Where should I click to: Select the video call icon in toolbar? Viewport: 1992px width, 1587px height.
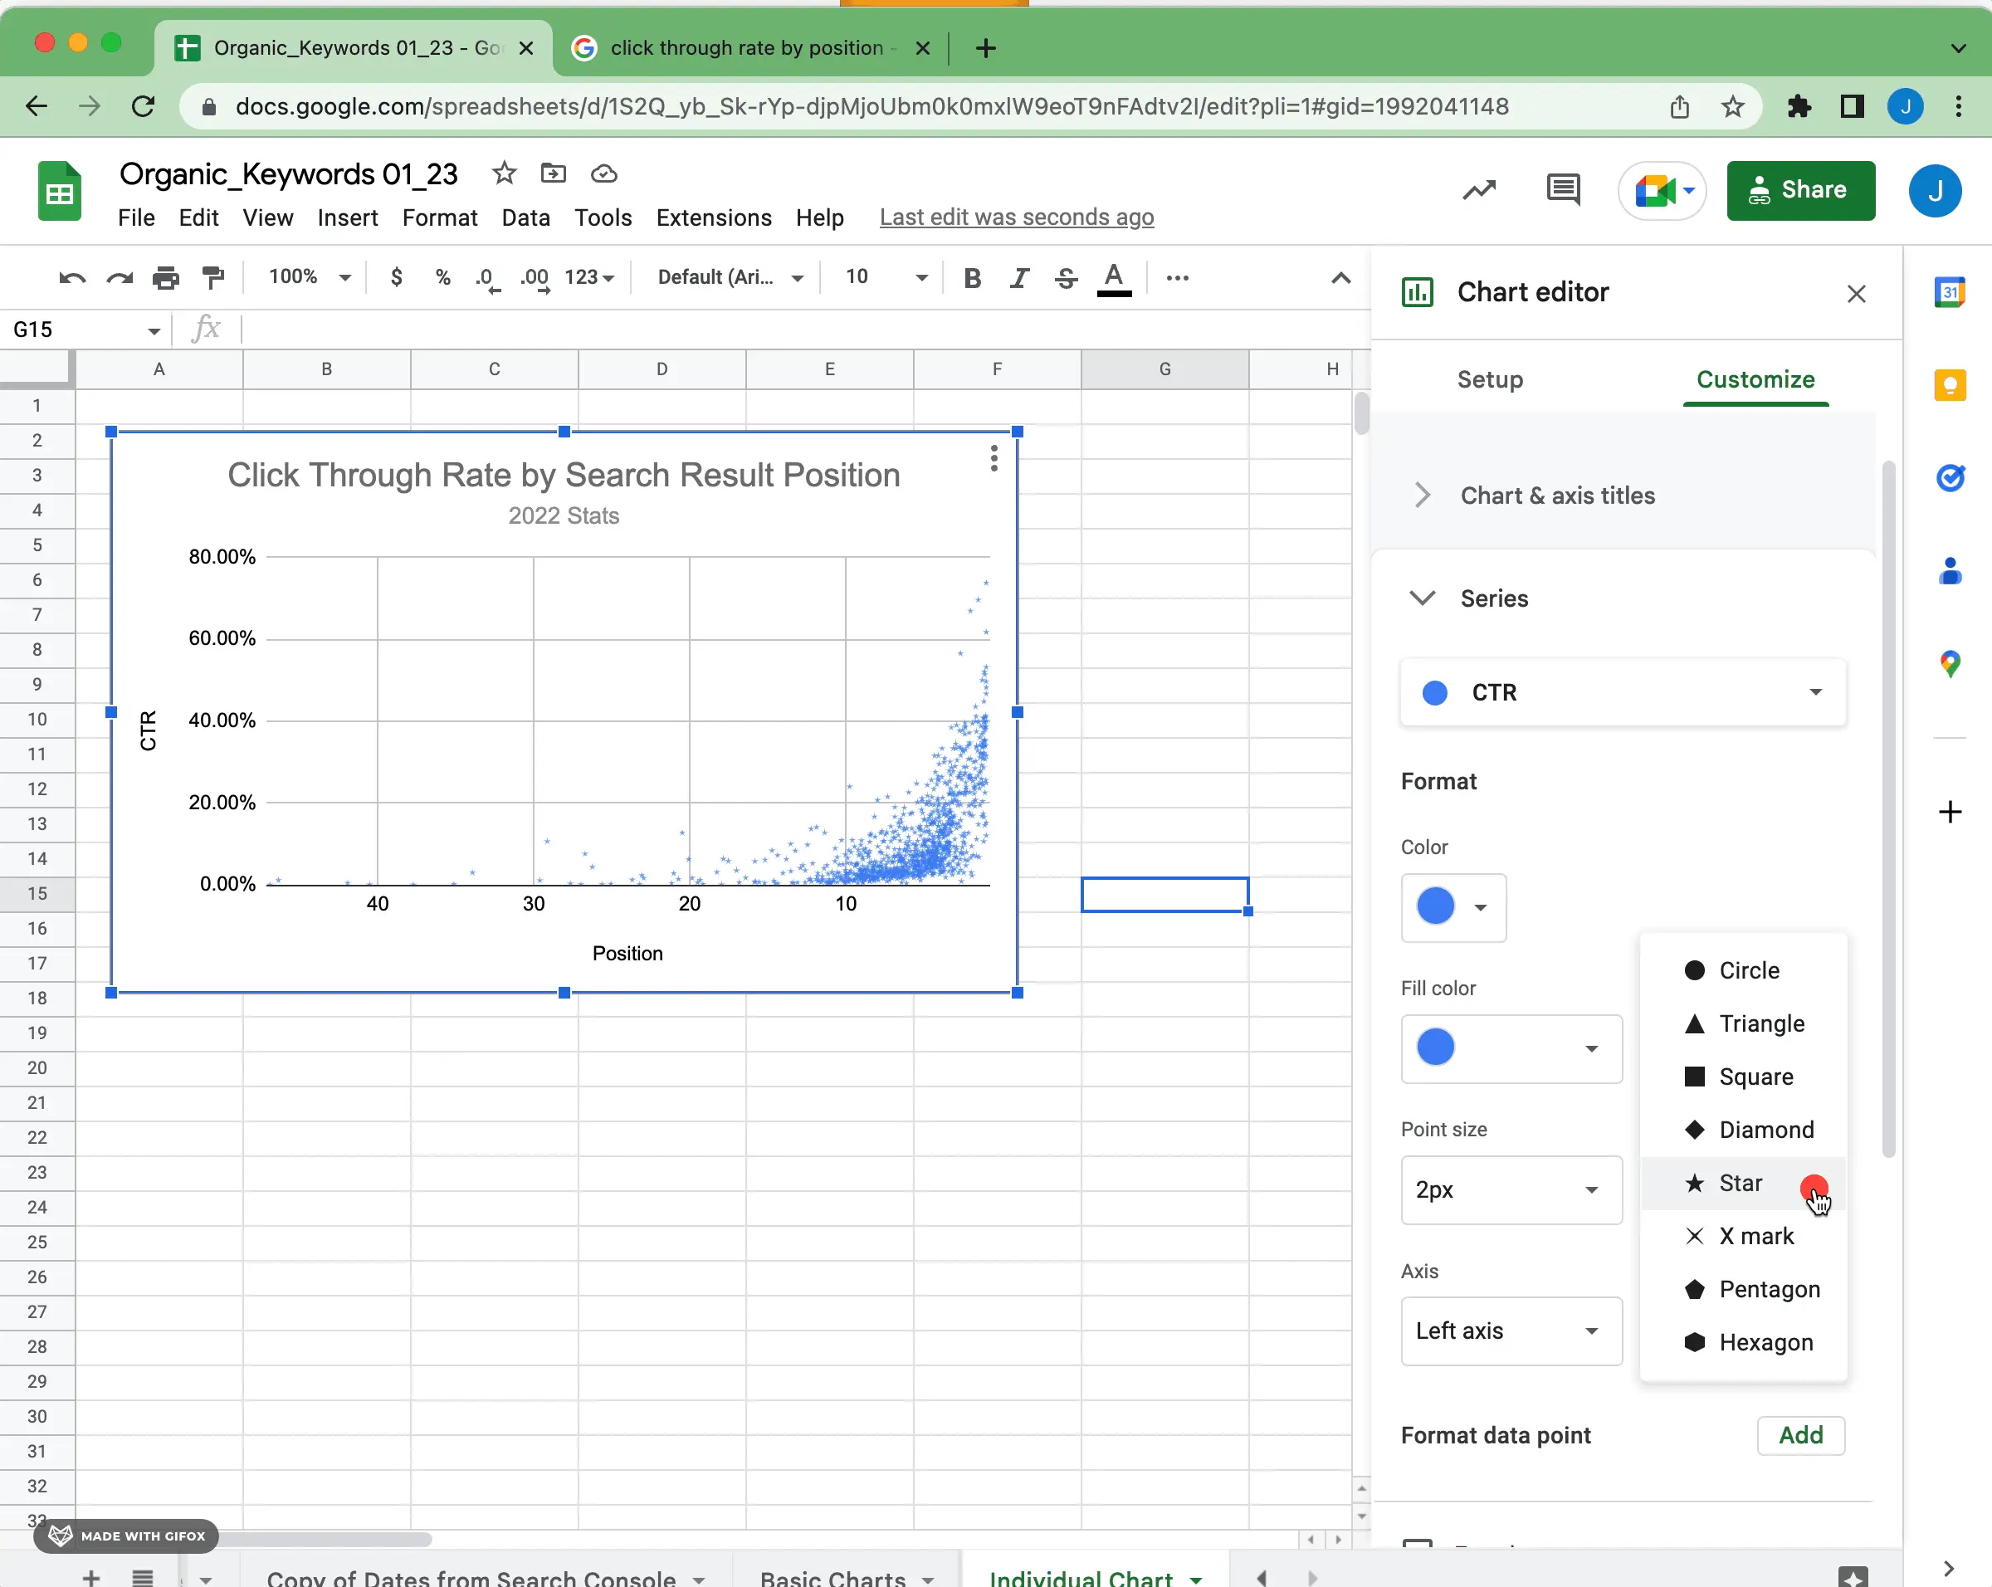[x=1662, y=189]
